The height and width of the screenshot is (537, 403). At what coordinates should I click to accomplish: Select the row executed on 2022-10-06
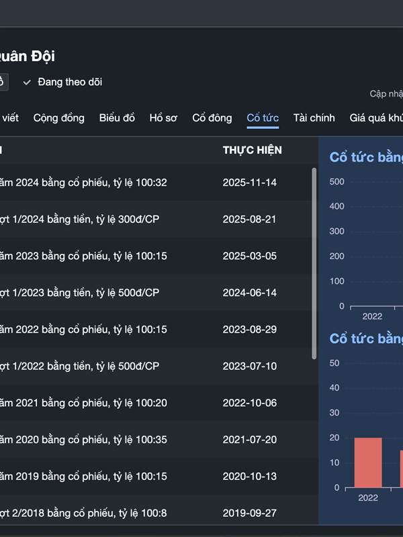(x=154, y=403)
